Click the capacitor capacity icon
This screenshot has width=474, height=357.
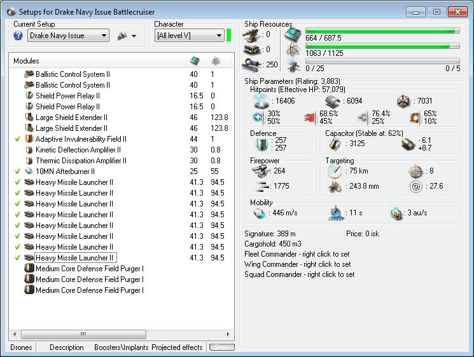point(335,144)
